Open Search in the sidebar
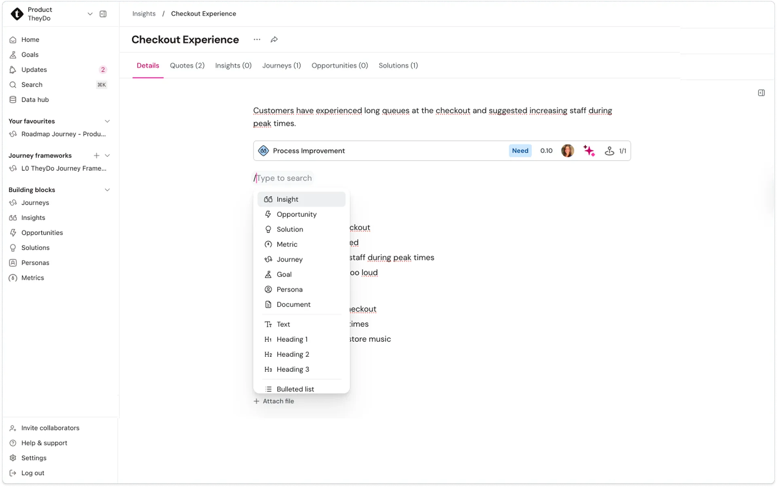777x487 pixels. [59, 85]
